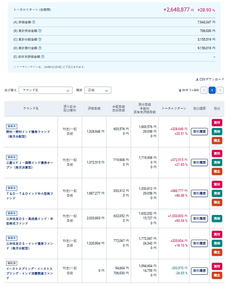Select page 1 in pagination
The width and height of the screenshot is (238, 289).
pyautogui.click(x=212, y=90)
